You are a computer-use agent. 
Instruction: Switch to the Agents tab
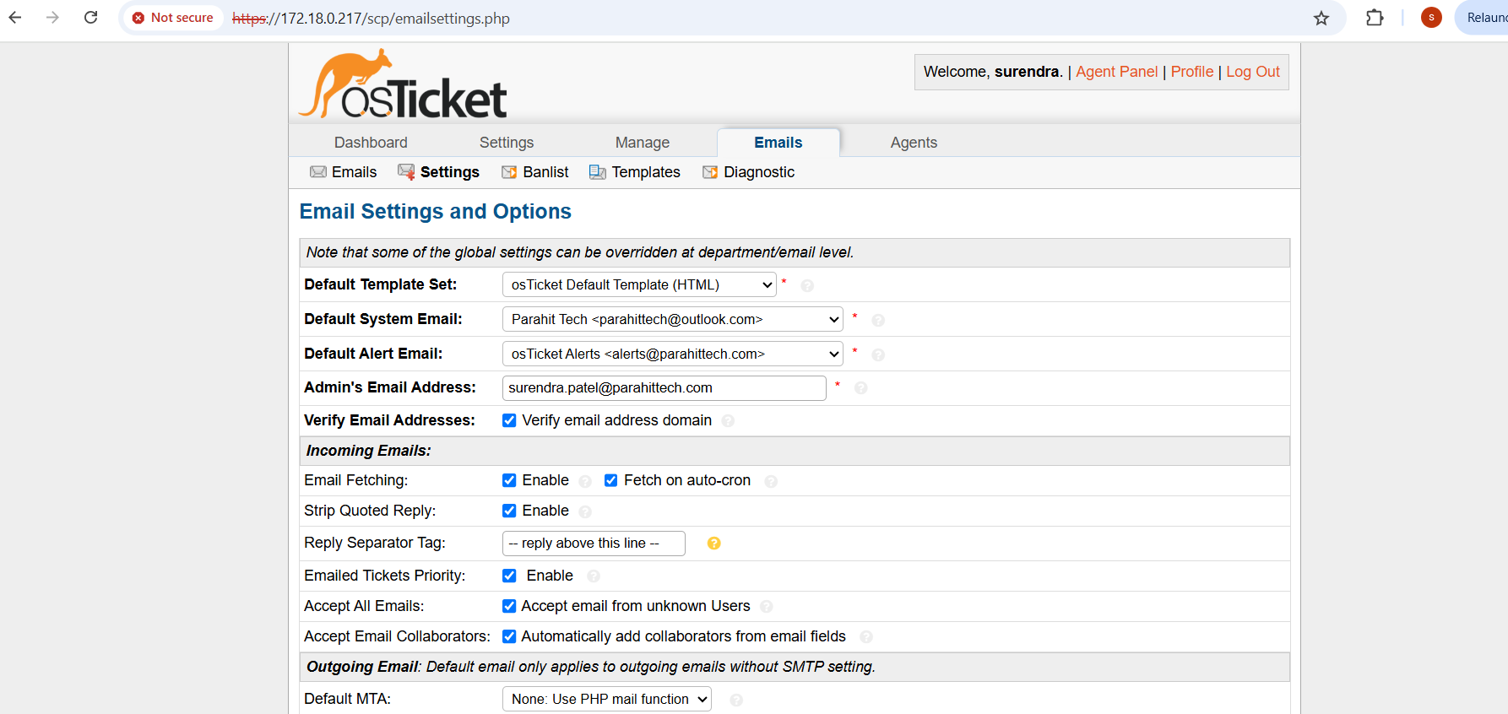pos(913,143)
